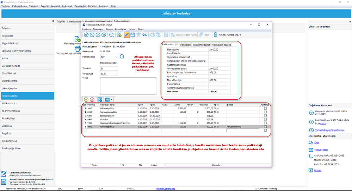
Task: Open the Chat link
Action: (316, 143)
